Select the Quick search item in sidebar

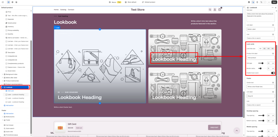point(10,129)
